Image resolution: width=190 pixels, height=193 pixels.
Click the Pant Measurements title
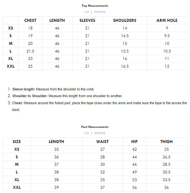95,127
